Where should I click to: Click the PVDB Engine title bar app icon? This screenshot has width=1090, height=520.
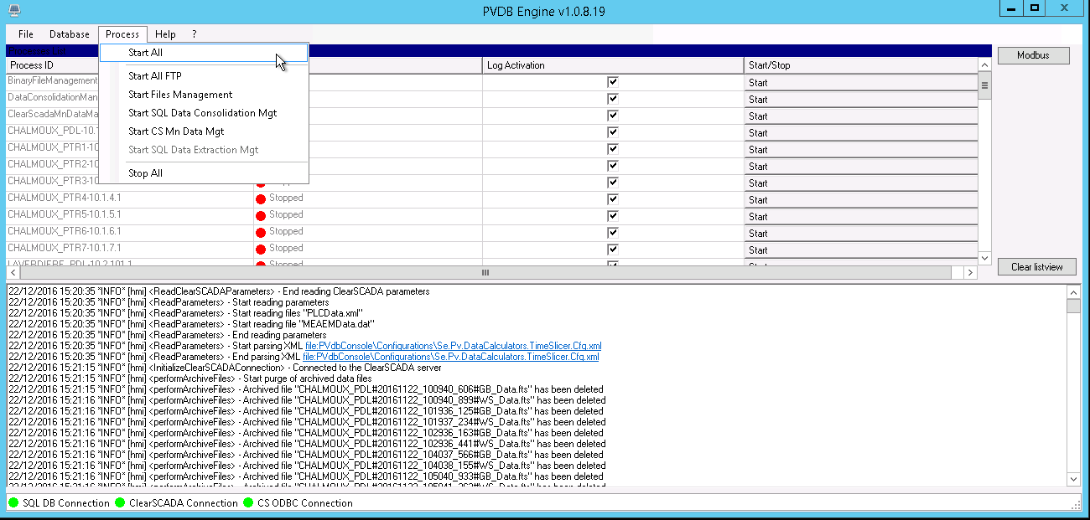(x=13, y=9)
